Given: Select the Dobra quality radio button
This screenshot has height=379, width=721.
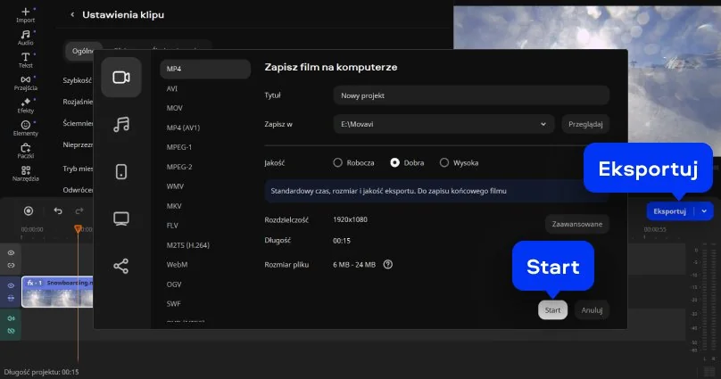Looking at the screenshot, I should coord(395,162).
